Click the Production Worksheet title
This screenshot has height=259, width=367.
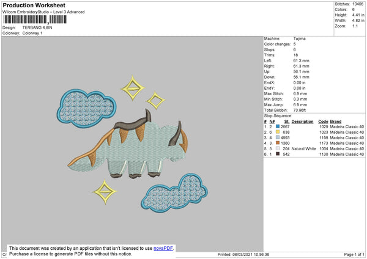[x=34, y=5]
